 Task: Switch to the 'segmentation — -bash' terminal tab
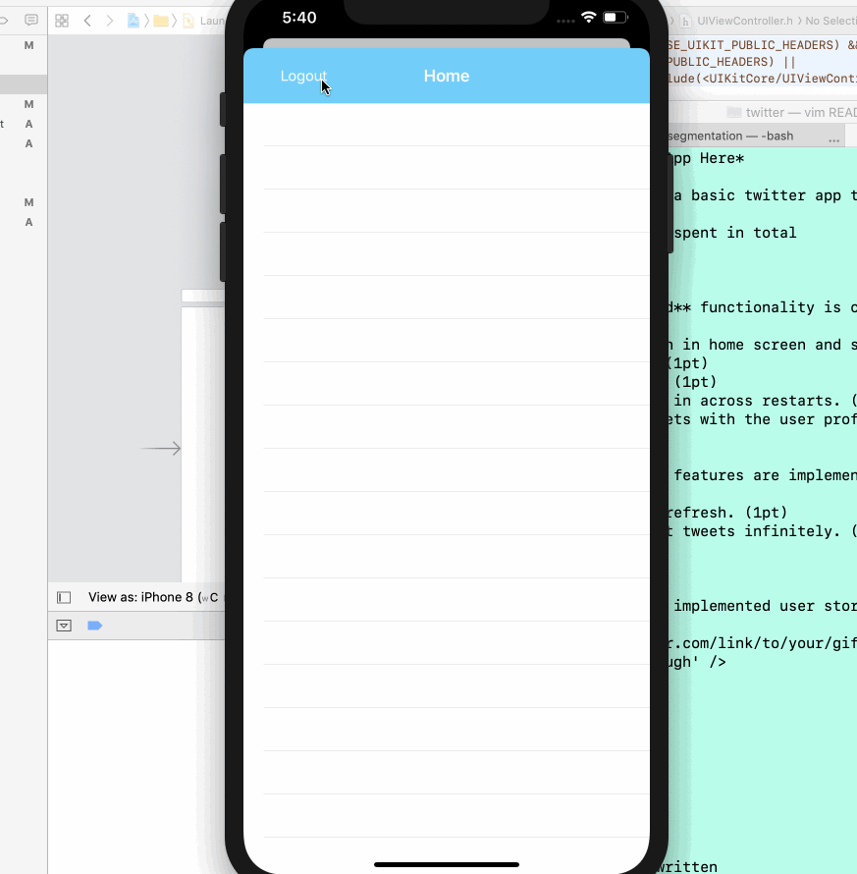point(730,136)
